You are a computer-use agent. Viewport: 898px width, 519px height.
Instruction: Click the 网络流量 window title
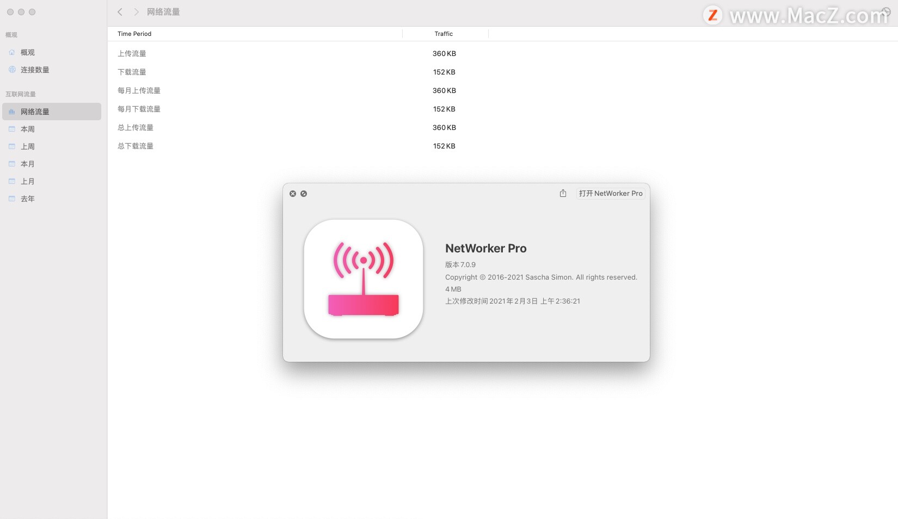163,12
